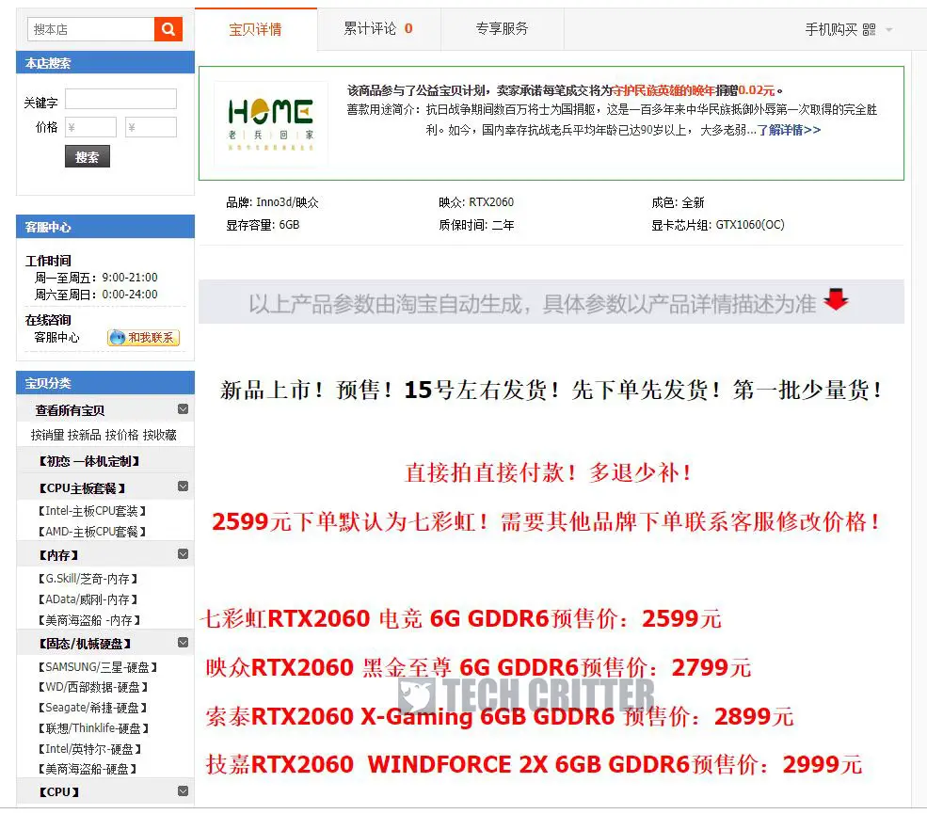Open 查看所有宝贝 category
This screenshot has width=927, height=814.
pos(70,410)
